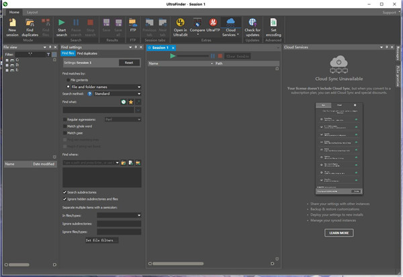Viewport: 403px width, 277px height.
Task: Open in UltraEdit from Extras group
Action: tap(181, 28)
